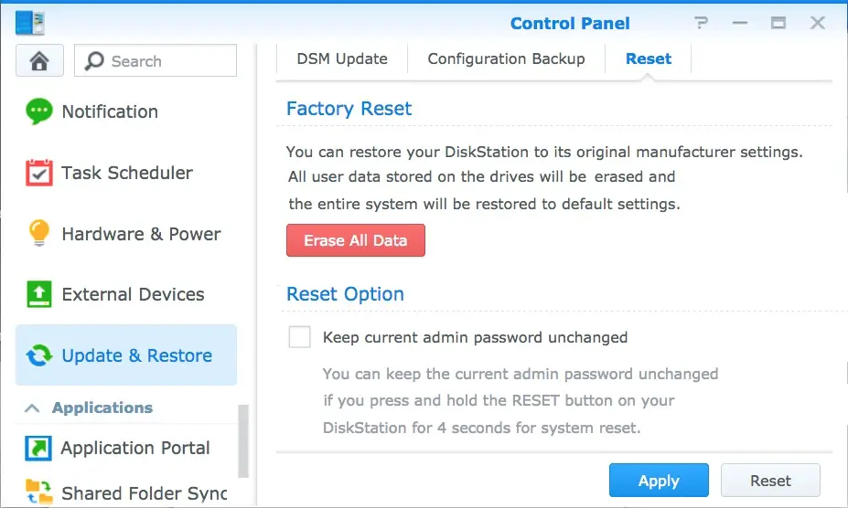Screen dimensions: 848x508
Task: Select the Reset tab
Action: click(649, 58)
